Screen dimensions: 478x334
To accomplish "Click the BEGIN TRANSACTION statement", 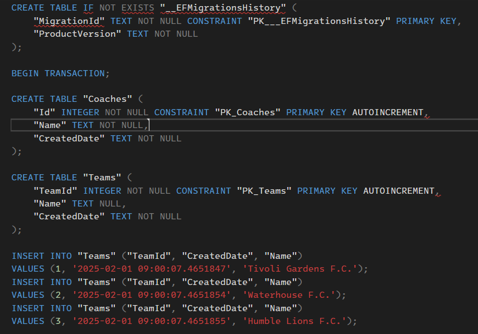I will click(60, 73).
